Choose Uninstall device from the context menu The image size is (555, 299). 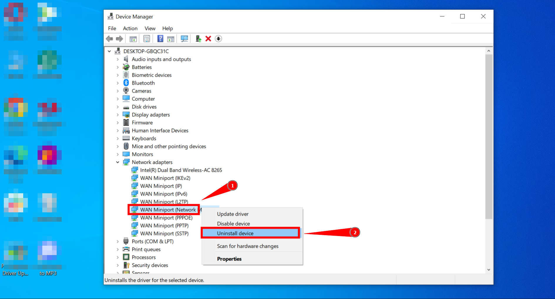[235, 233]
